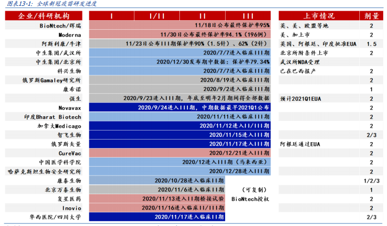The image size is (387, 226).
Task: Click the 1.5 dose value
Action: pyautogui.click(x=372, y=44)
